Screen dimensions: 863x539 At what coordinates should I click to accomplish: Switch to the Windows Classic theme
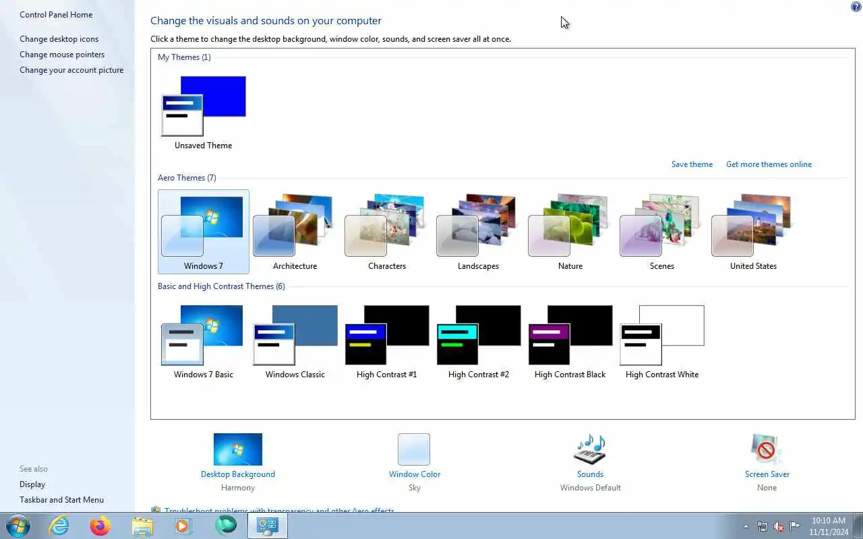click(x=295, y=341)
